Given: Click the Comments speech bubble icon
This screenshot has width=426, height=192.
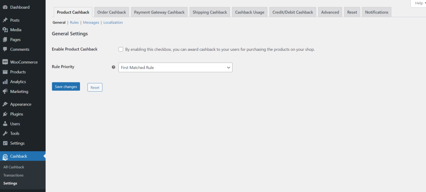Looking at the screenshot, I should [5, 50].
